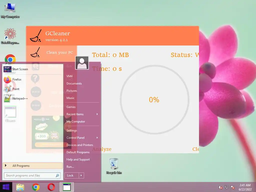
Task: Open File Explorer from the taskbar
Action: tap(20, 187)
